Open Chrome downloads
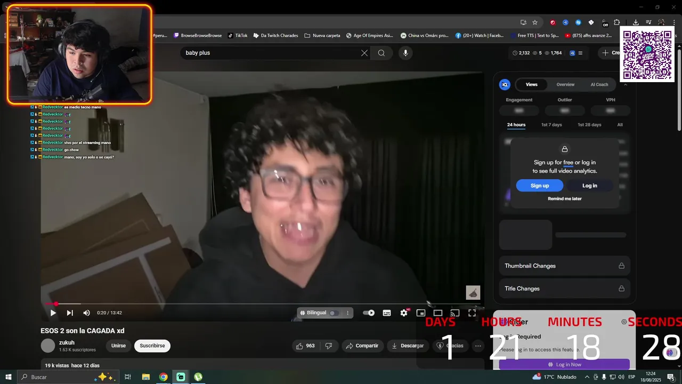 pyautogui.click(x=636, y=22)
